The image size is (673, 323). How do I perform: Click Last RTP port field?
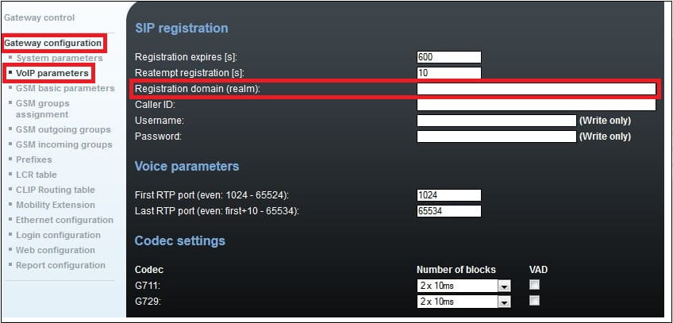[x=449, y=211]
